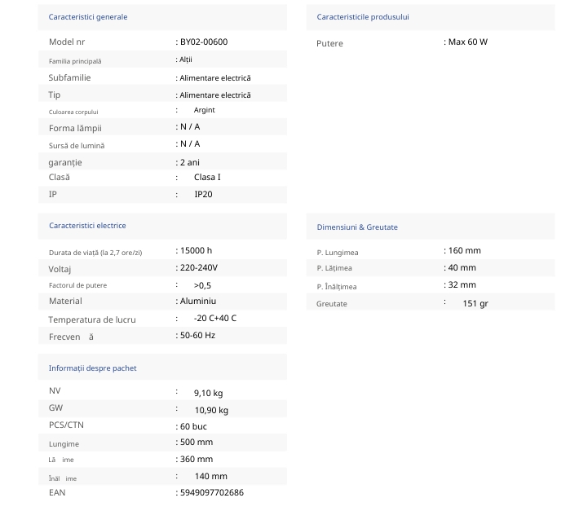Viewport: 570px width, 511px height.
Task: Click the P. Lungimea label
Action: click(x=338, y=253)
